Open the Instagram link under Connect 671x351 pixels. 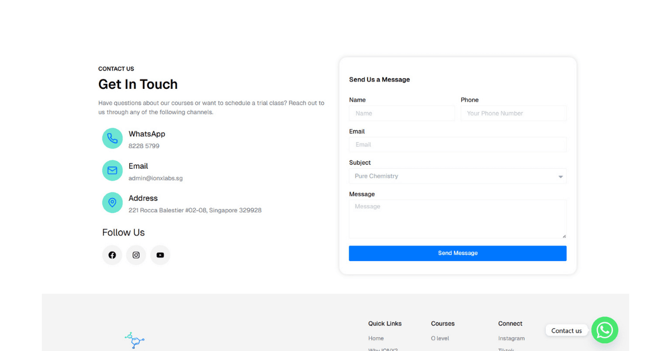pos(511,338)
